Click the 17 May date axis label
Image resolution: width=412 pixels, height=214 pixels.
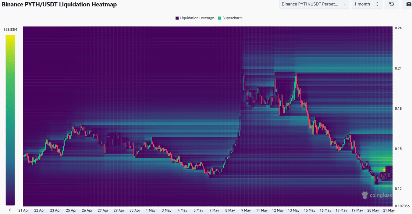(x=341, y=210)
